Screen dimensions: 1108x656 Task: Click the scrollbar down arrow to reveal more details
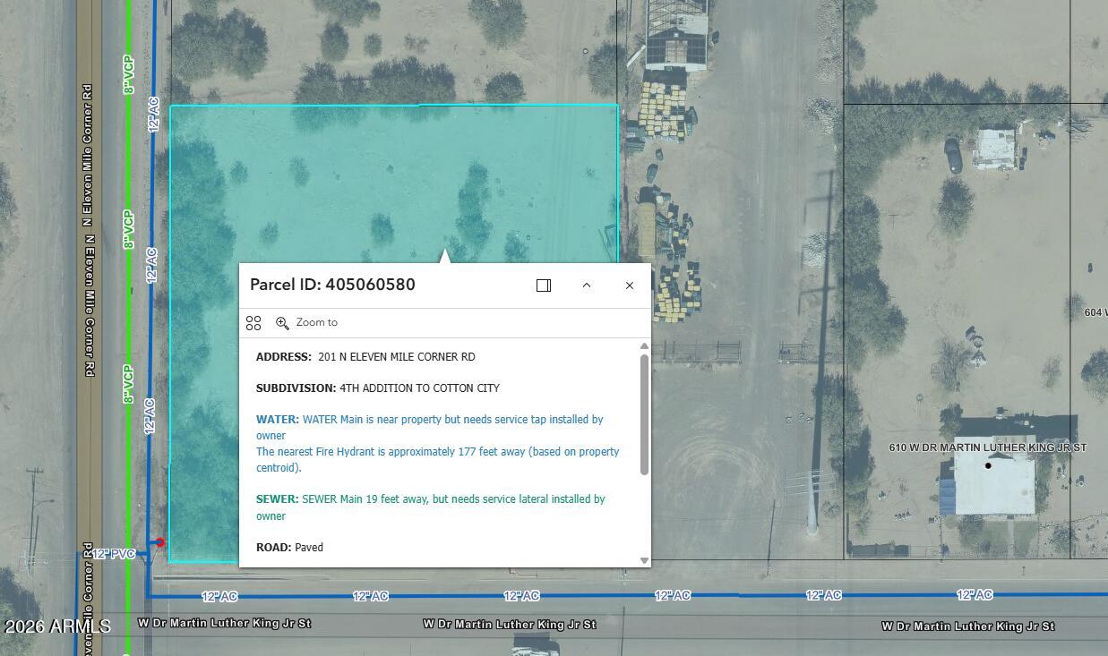coord(644,560)
